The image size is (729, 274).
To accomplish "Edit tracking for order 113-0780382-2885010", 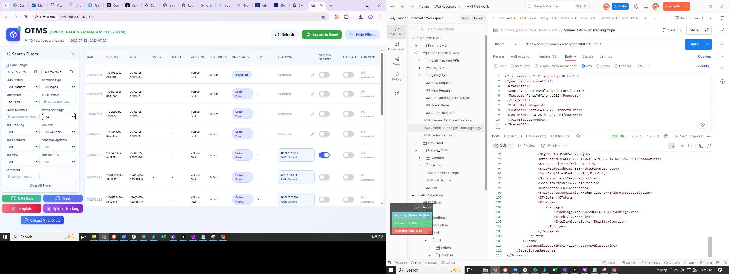I will point(312,75).
